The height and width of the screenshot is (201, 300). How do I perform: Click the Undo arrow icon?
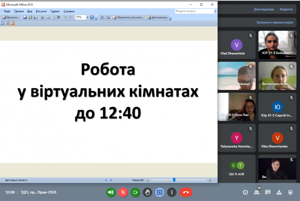(66, 17)
